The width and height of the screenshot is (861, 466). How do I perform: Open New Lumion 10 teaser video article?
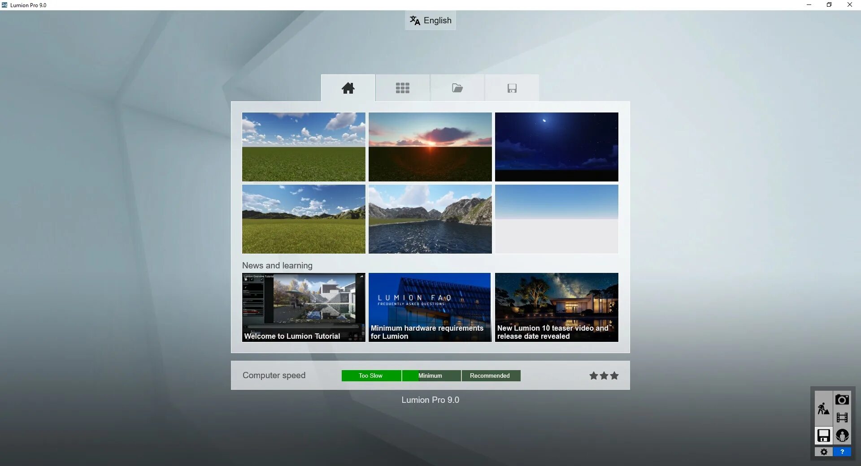(x=557, y=307)
